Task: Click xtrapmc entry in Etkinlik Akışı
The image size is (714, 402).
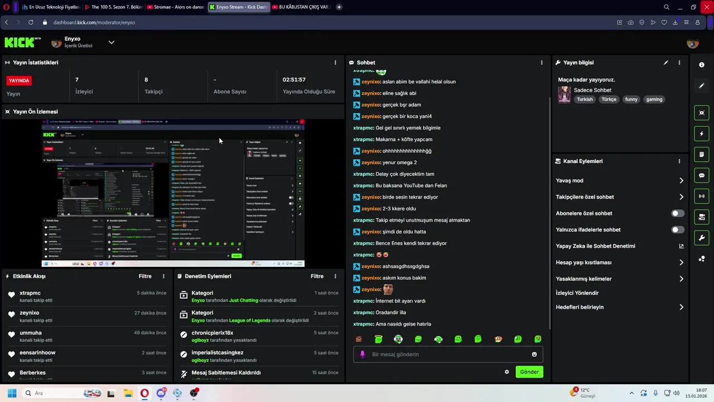Action: click(86, 296)
